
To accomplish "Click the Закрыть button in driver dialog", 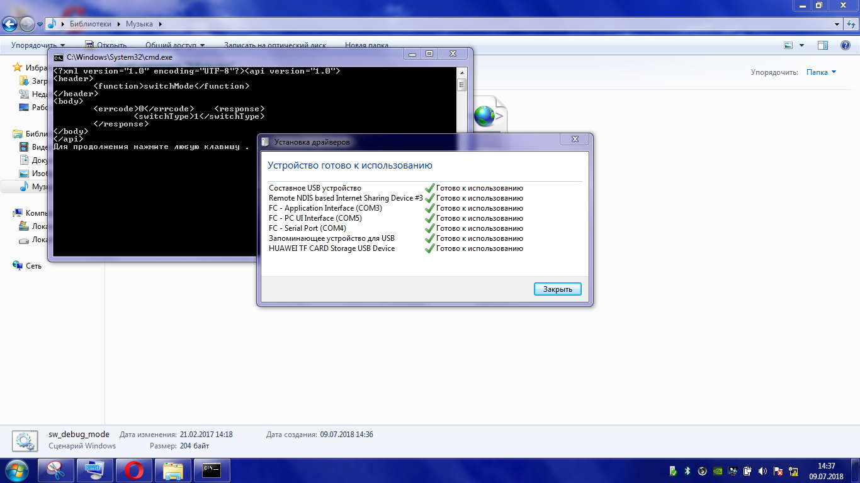I will coord(557,289).
